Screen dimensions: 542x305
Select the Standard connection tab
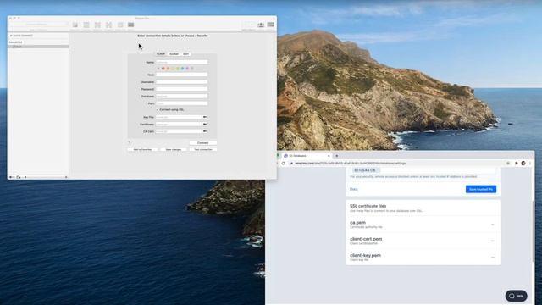click(161, 54)
